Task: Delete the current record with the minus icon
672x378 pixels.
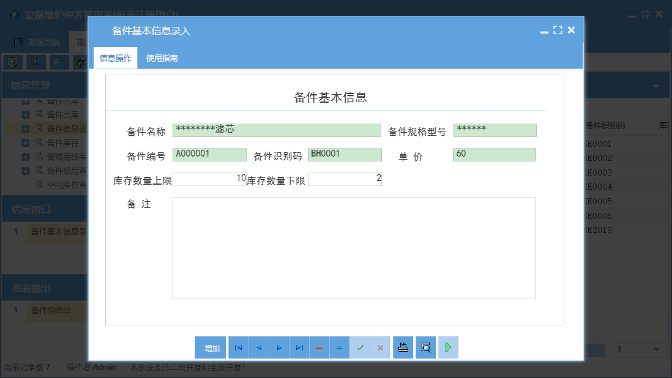Action: (319, 347)
